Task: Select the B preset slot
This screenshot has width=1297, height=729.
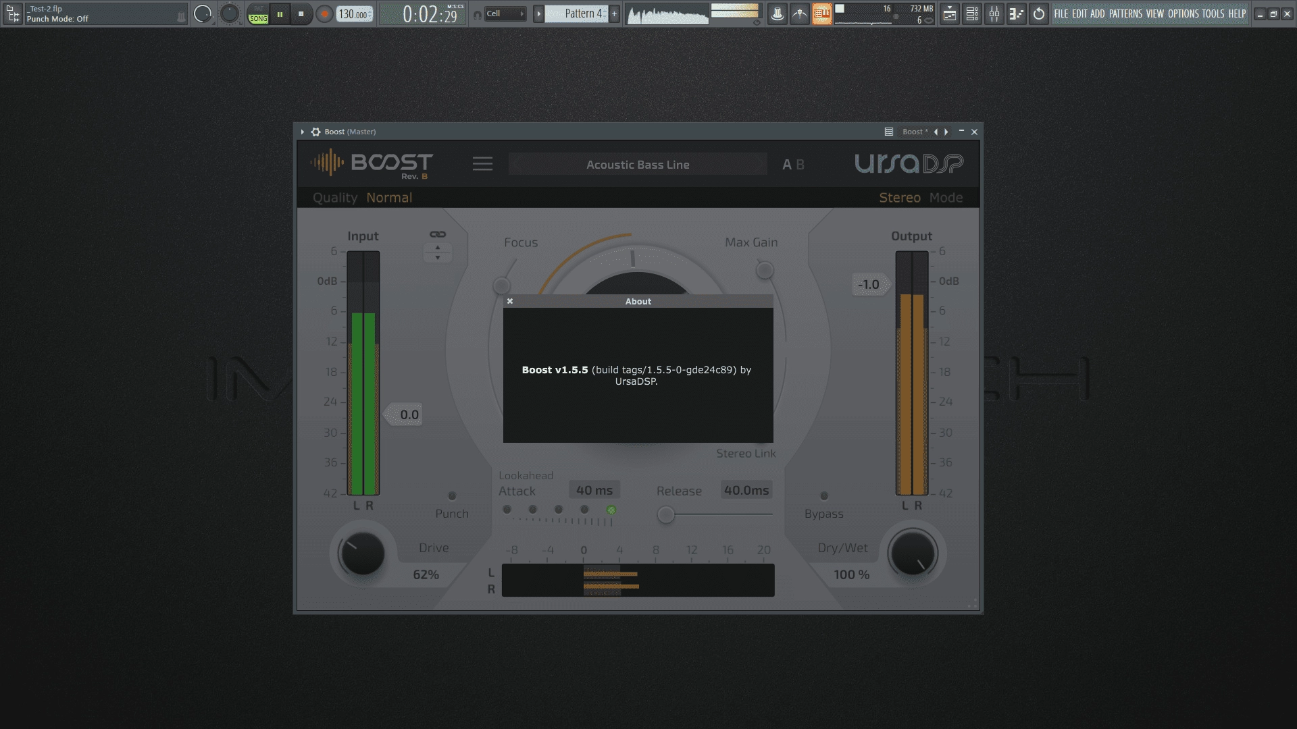Action: point(800,165)
